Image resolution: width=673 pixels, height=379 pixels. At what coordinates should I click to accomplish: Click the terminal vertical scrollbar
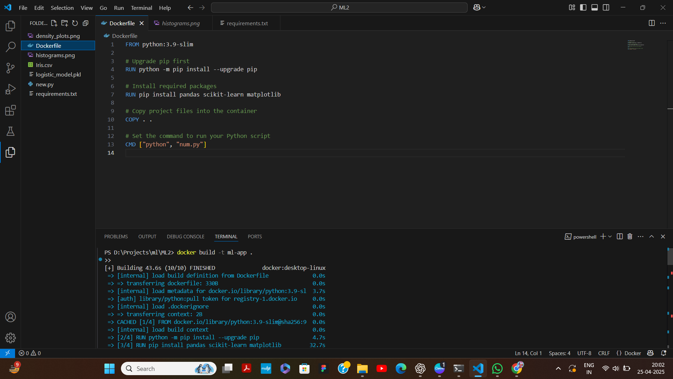[x=670, y=257]
